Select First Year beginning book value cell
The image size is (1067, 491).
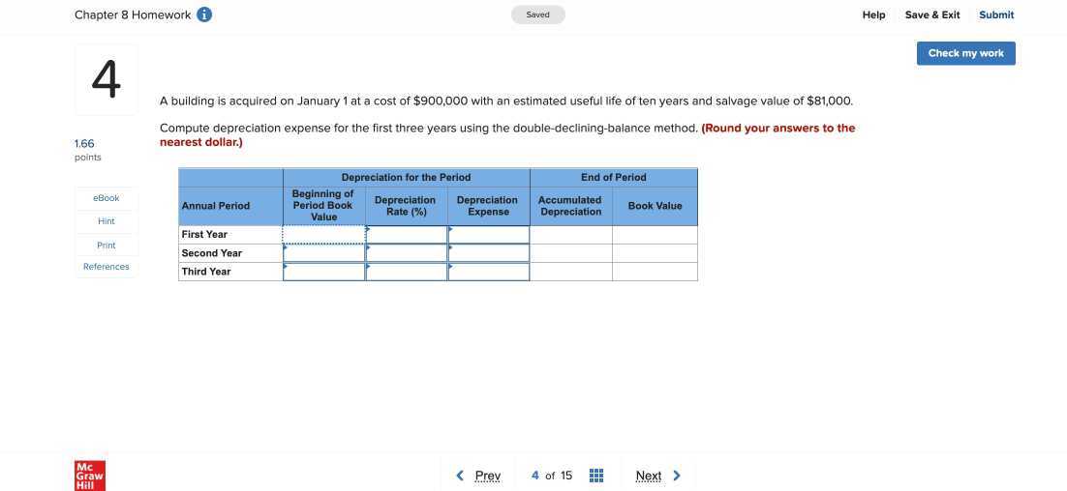click(324, 234)
